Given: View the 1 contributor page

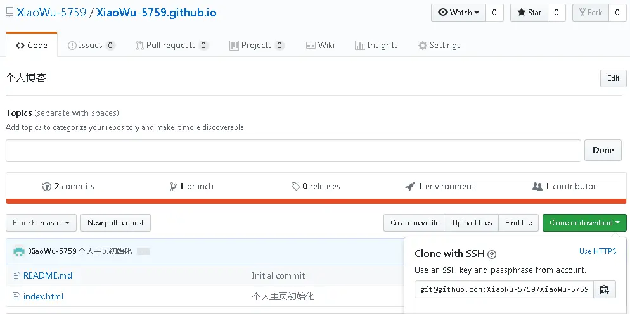Looking at the screenshot, I should click(564, 186).
